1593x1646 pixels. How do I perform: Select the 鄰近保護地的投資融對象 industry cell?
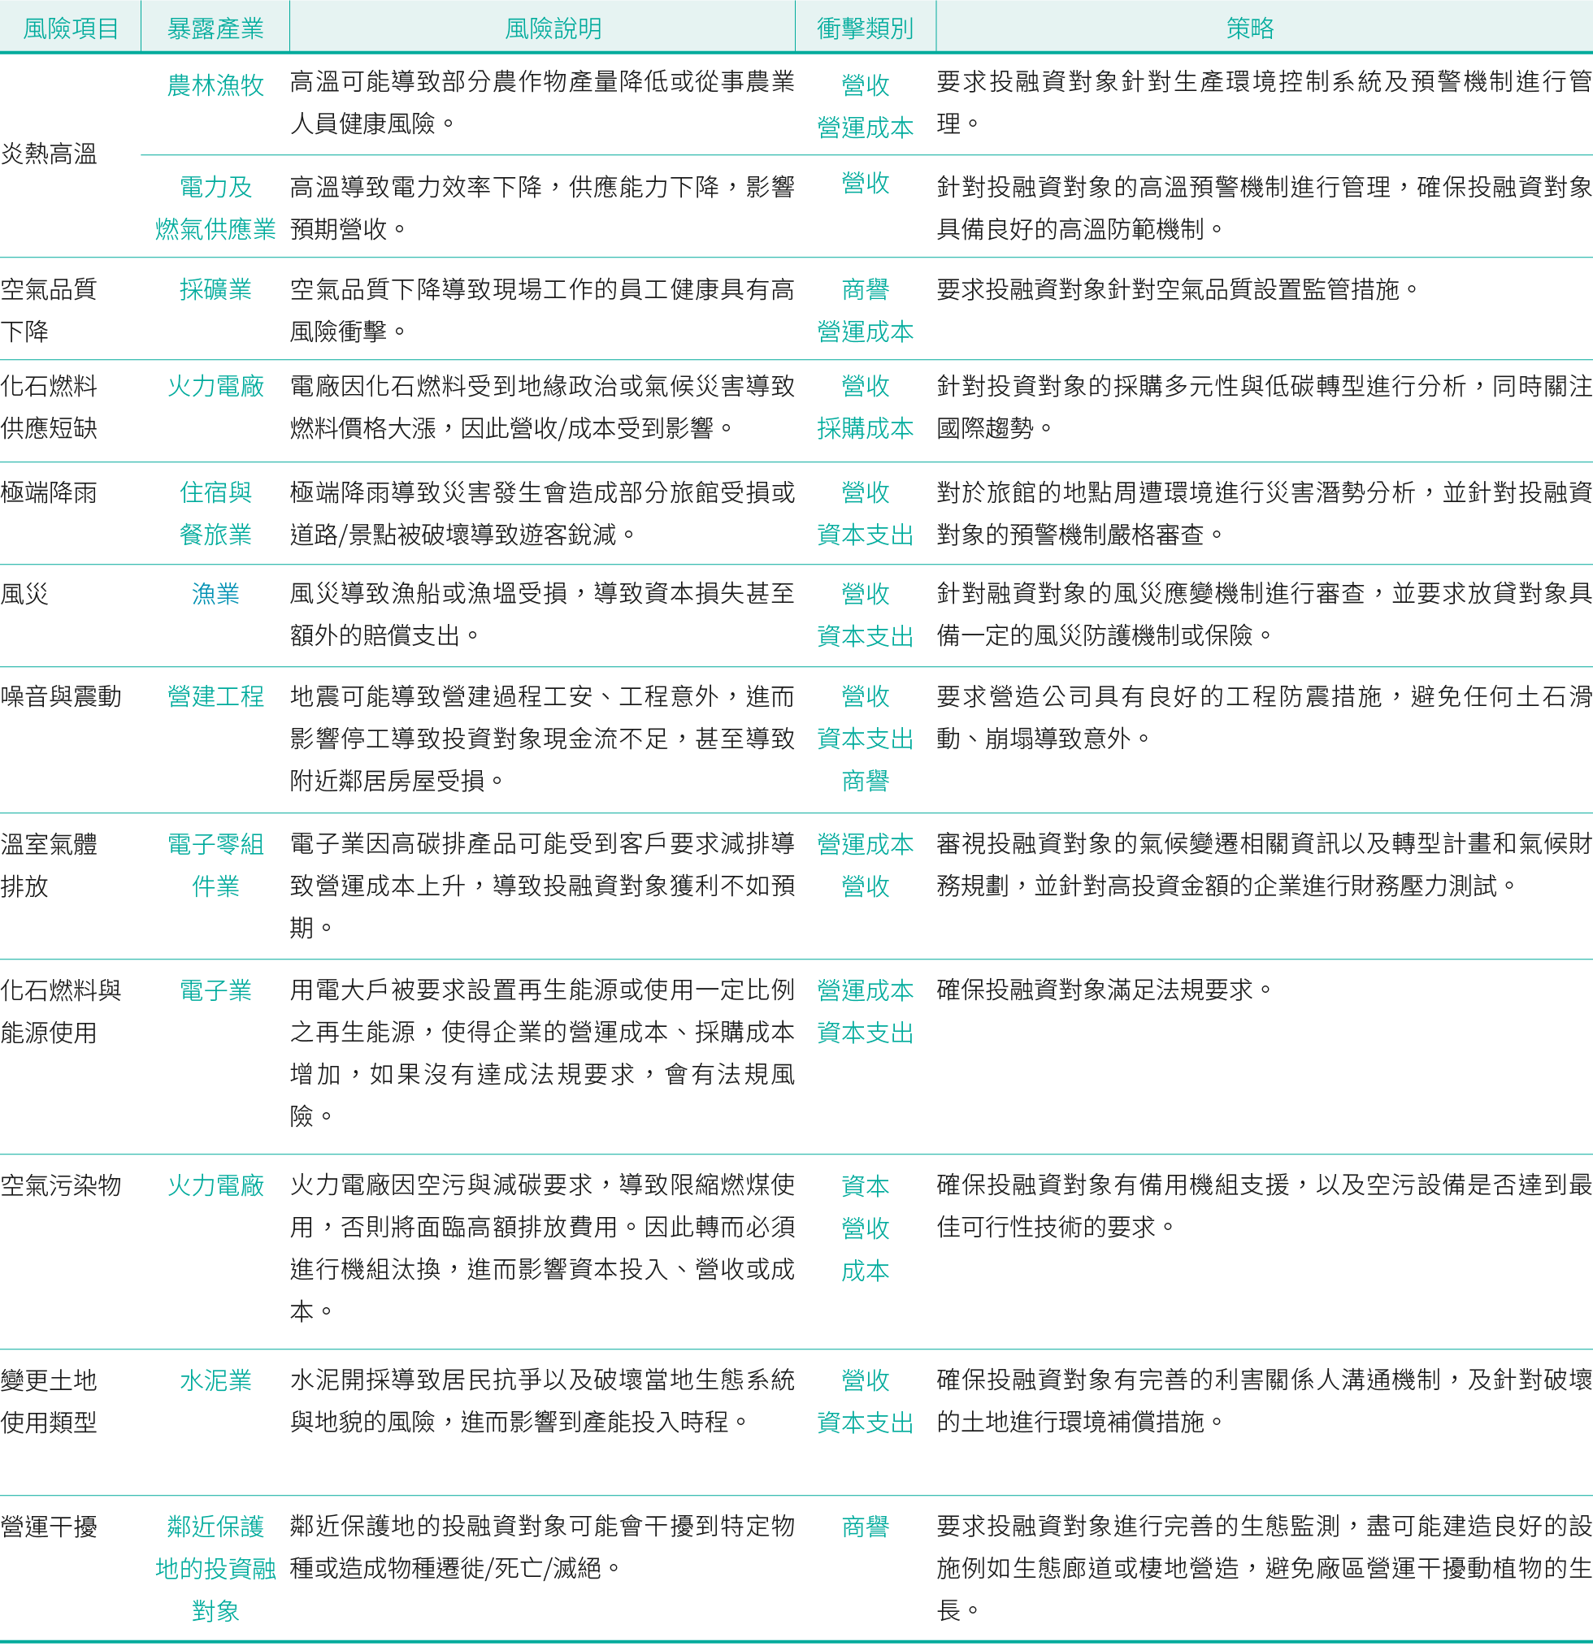[215, 1568]
